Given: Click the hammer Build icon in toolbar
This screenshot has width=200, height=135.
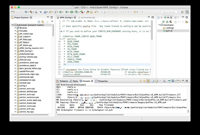Looking at the screenshot, I should click(x=31, y=12).
